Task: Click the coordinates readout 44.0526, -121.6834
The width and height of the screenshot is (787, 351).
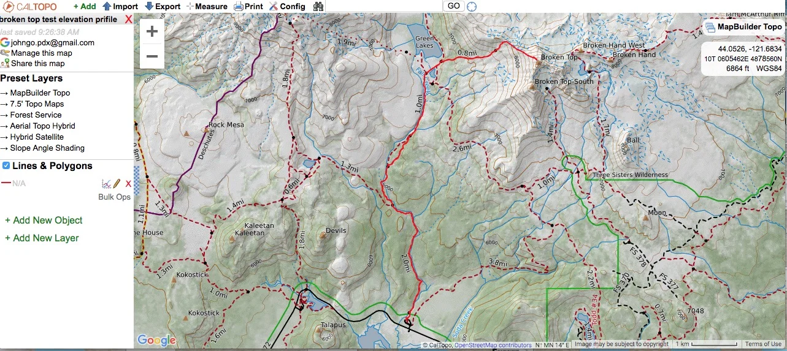Action: (750, 49)
